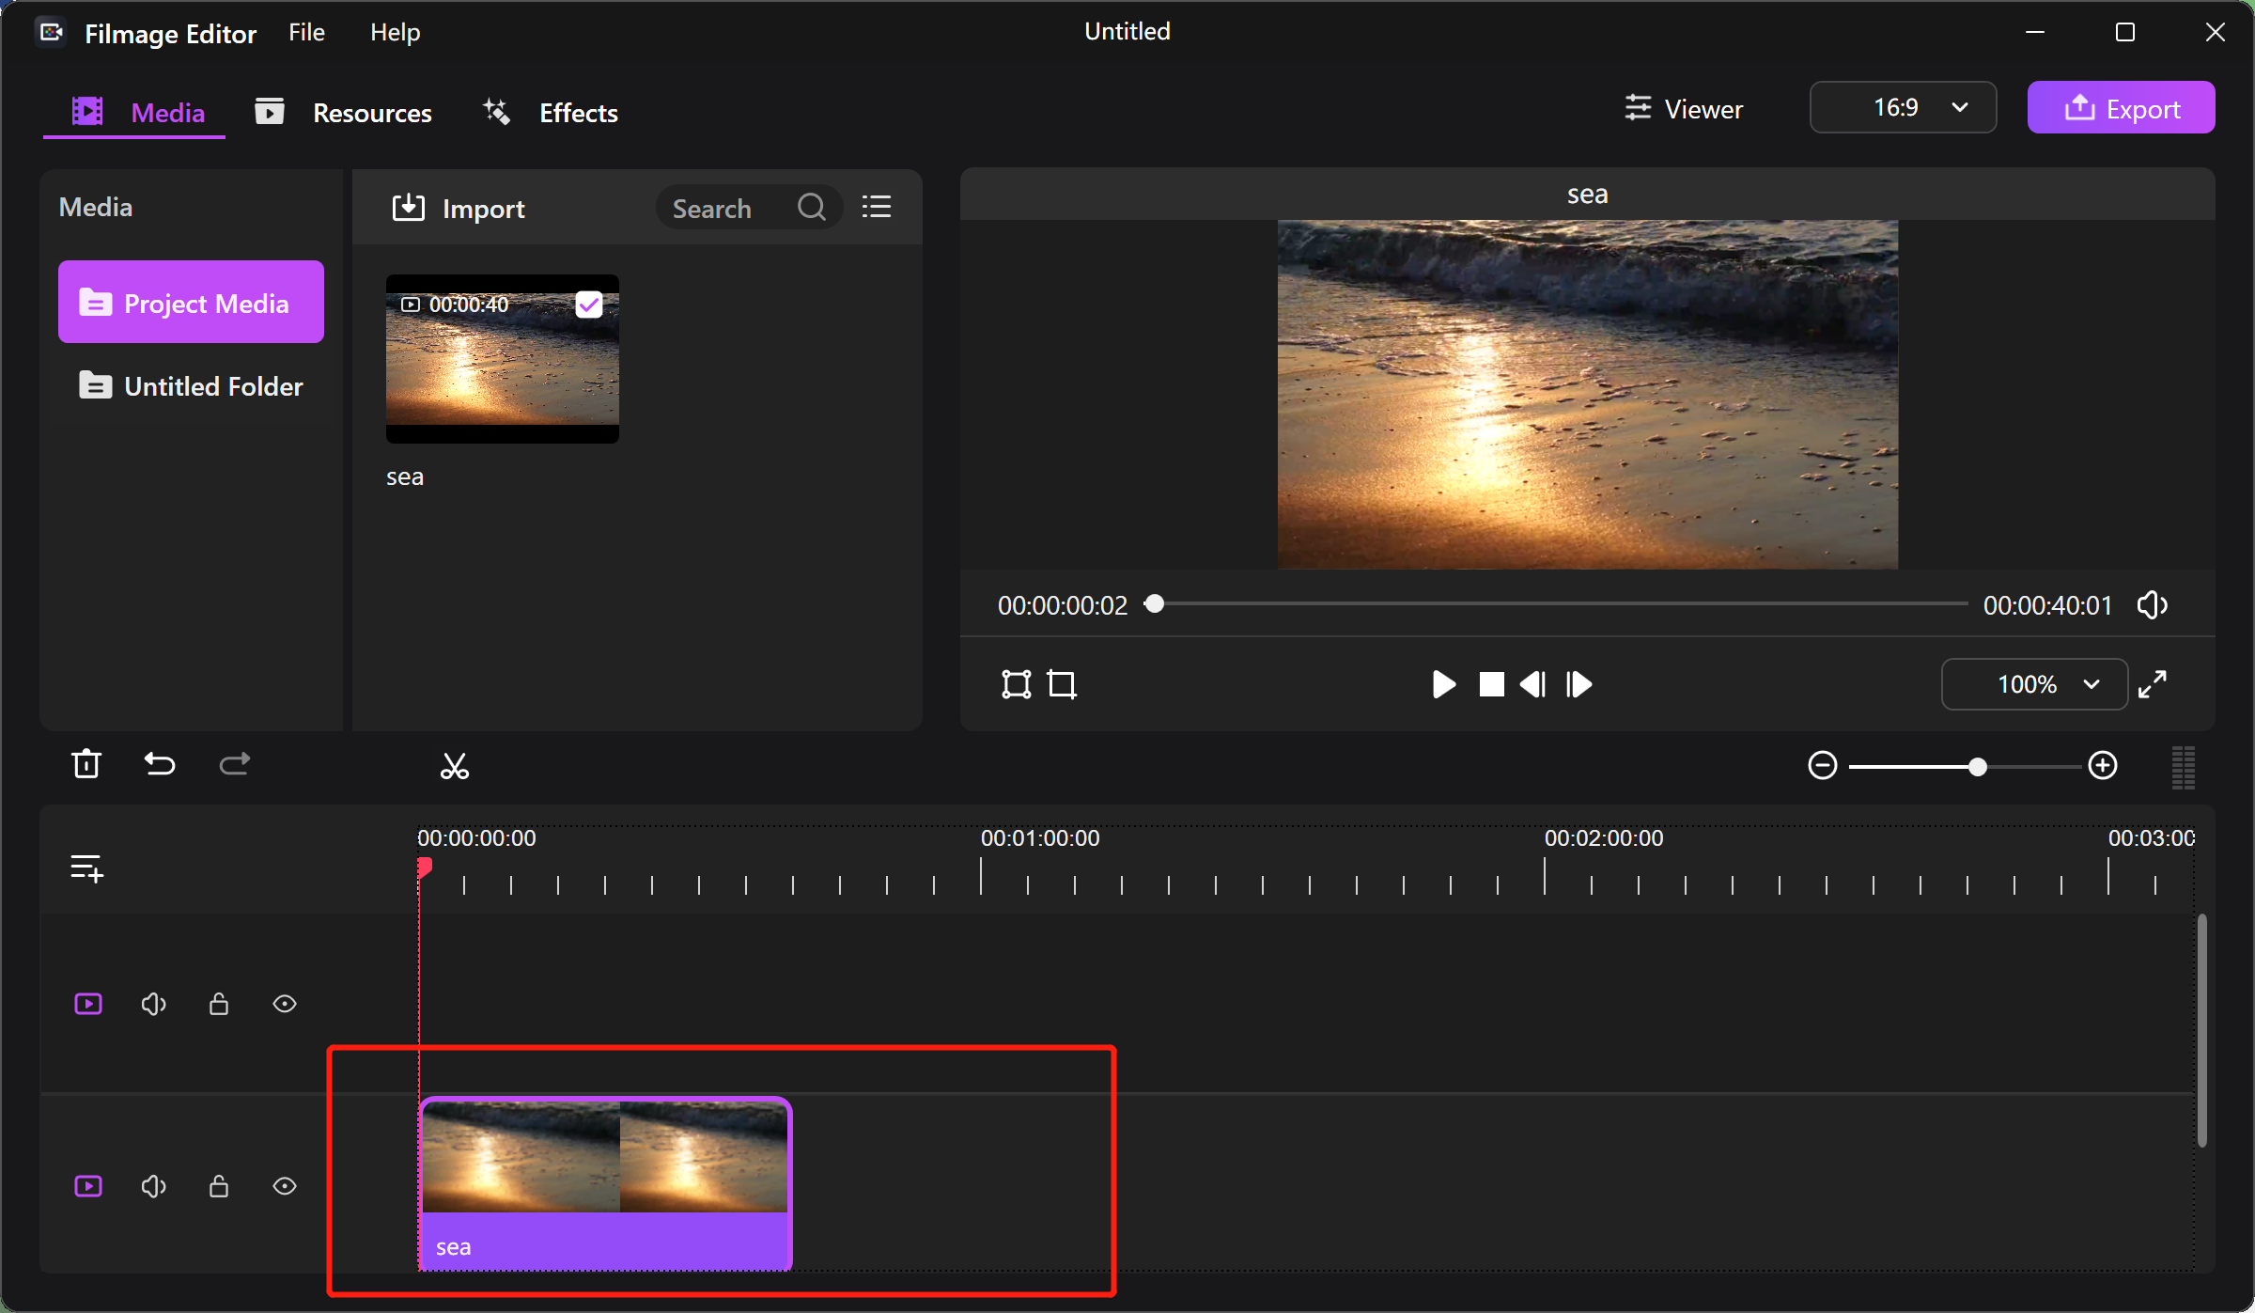Open the 16:9 aspect ratio dropdown
2255x1313 pixels.
tap(1903, 107)
